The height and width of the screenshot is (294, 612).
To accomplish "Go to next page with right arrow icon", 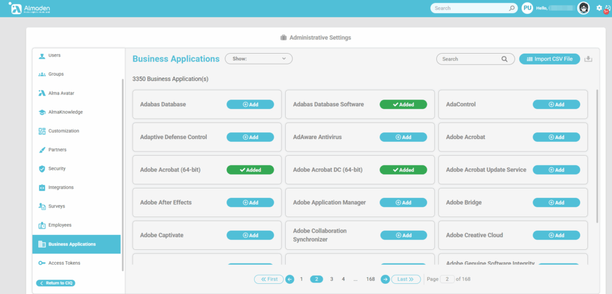I will (x=385, y=279).
